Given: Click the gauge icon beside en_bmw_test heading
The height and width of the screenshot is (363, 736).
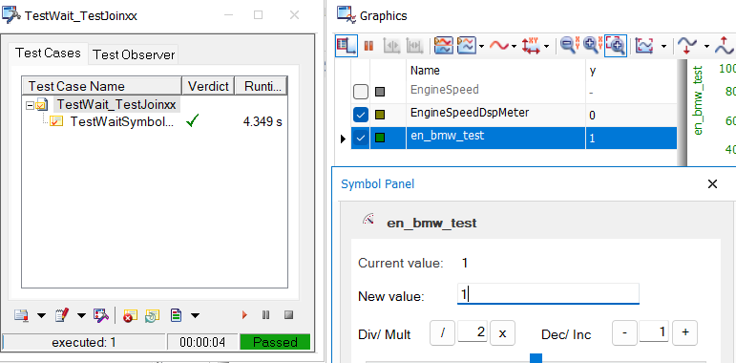Looking at the screenshot, I should click(x=368, y=220).
